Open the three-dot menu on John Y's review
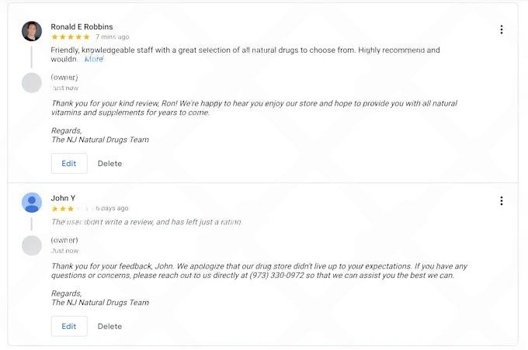Screen dimensions: 528x350 [502, 201]
